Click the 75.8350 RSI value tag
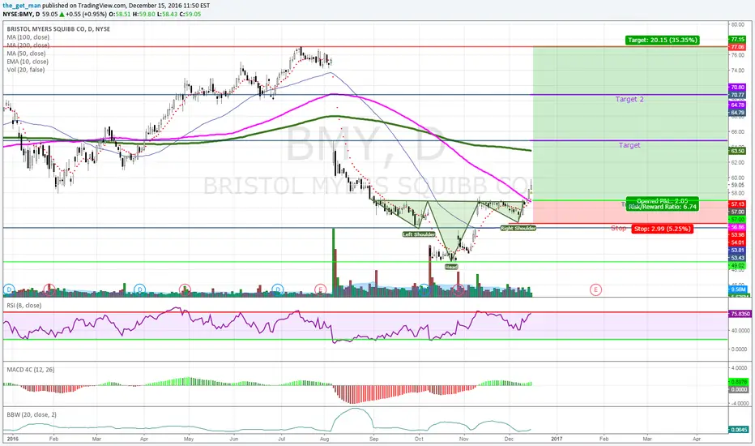The width and height of the screenshot is (755, 446). [x=739, y=313]
